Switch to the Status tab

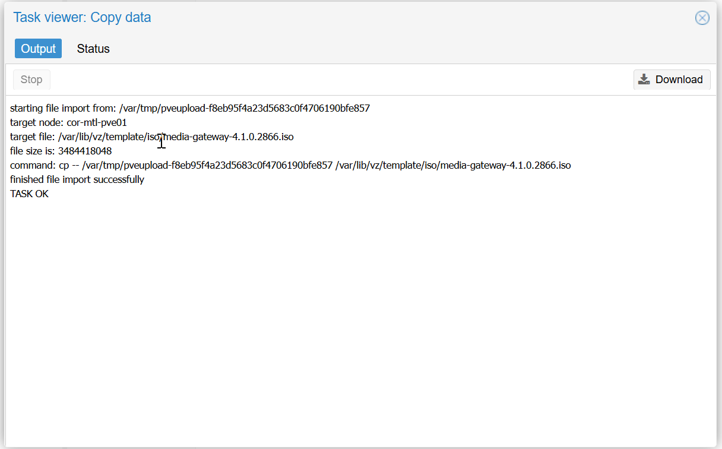coord(93,49)
